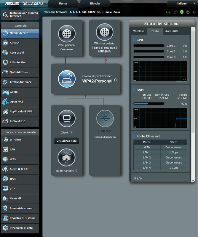Viewport: 198px width, 237px height.
Task: Open LAN settings icon
Action: click(x=5, y=150)
